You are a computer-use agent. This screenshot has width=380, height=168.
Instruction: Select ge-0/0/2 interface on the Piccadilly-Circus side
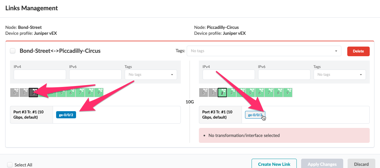coord(255,115)
